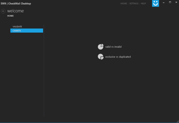The image size is (179, 123).
Task: Select the VALIDATE sidebar item
Action: click(x=27, y=27)
